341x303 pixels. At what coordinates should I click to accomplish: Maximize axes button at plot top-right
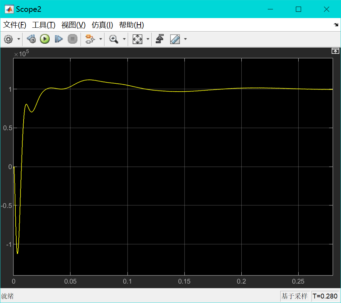[335, 51]
